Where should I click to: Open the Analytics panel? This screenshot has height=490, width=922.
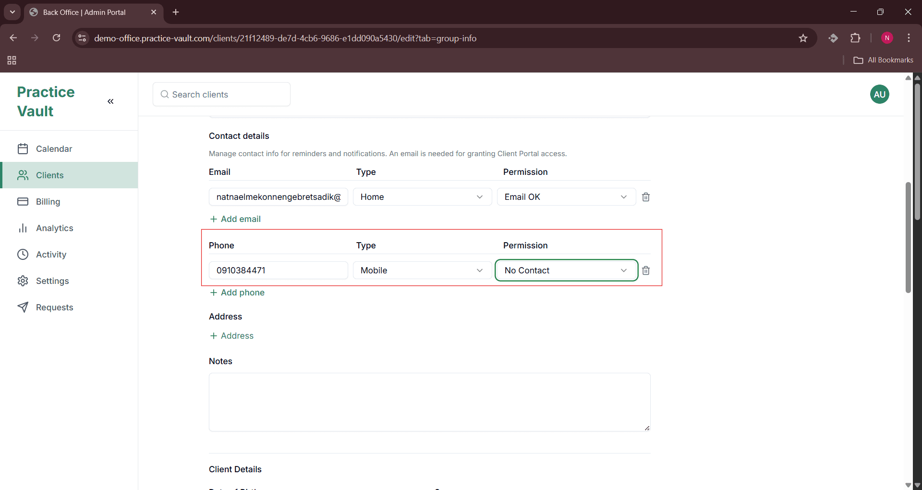coord(55,228)
